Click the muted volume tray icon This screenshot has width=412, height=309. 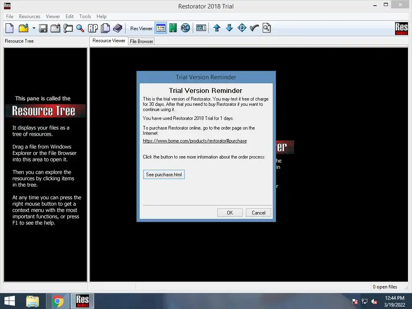(374, 301)
